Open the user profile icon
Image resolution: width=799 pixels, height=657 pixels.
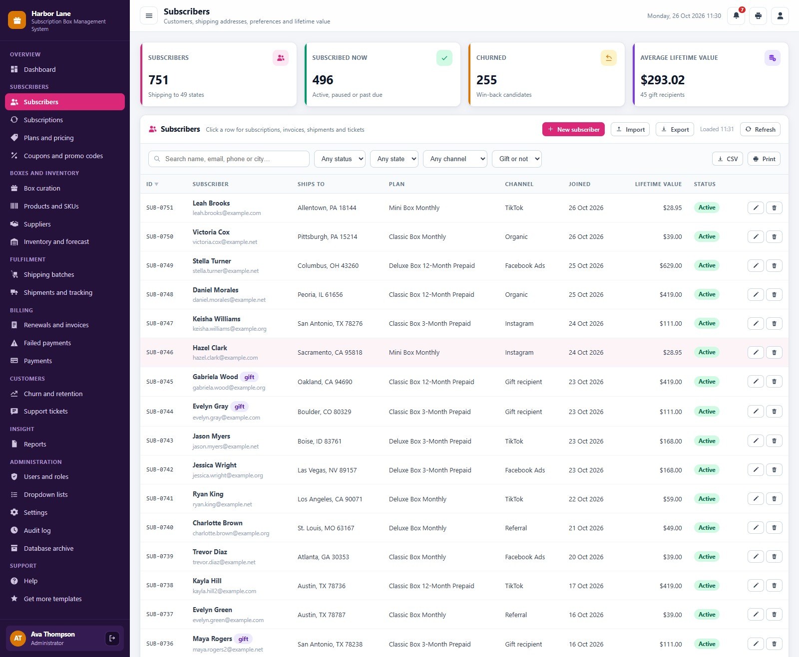click(x=780, y=15)
